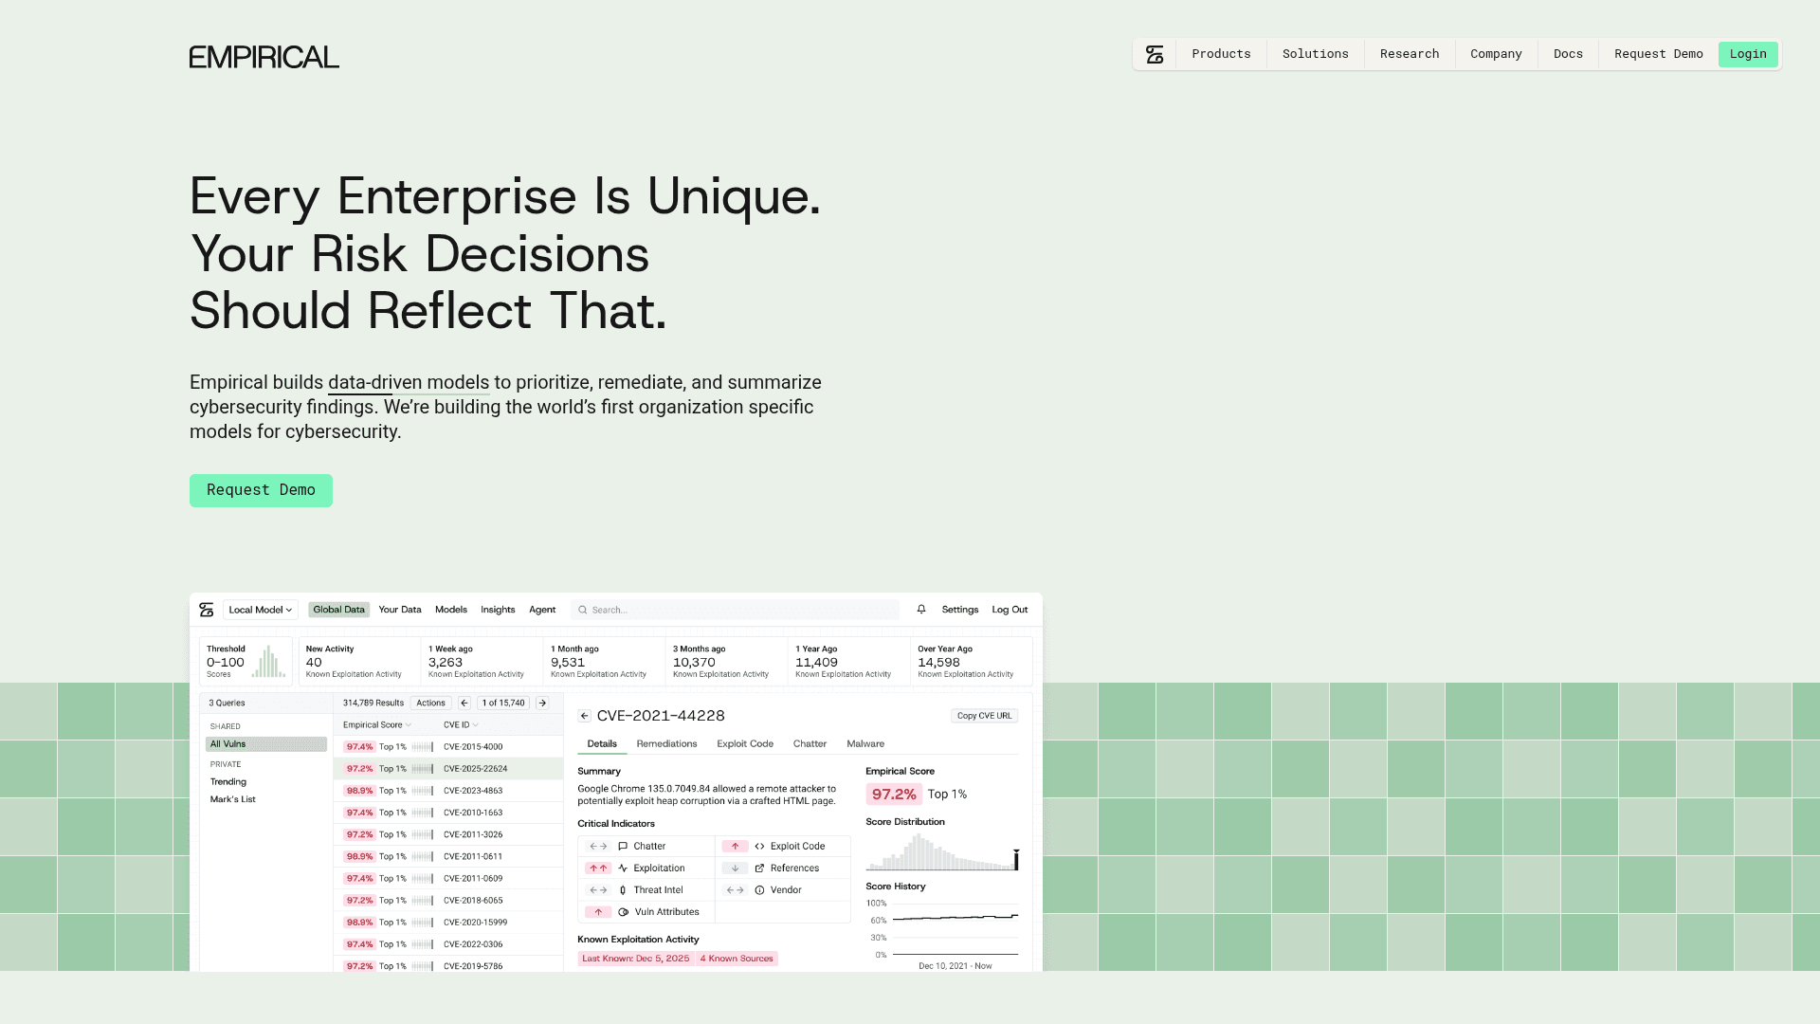Open the Company menu

[1496, 54]
